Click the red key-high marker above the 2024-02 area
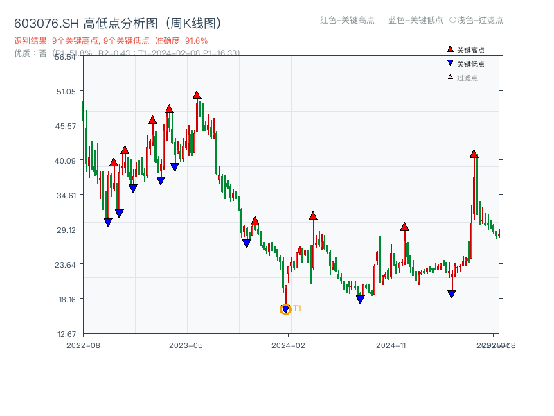This screenshot has width=554, height=416. tap(314, 215)
